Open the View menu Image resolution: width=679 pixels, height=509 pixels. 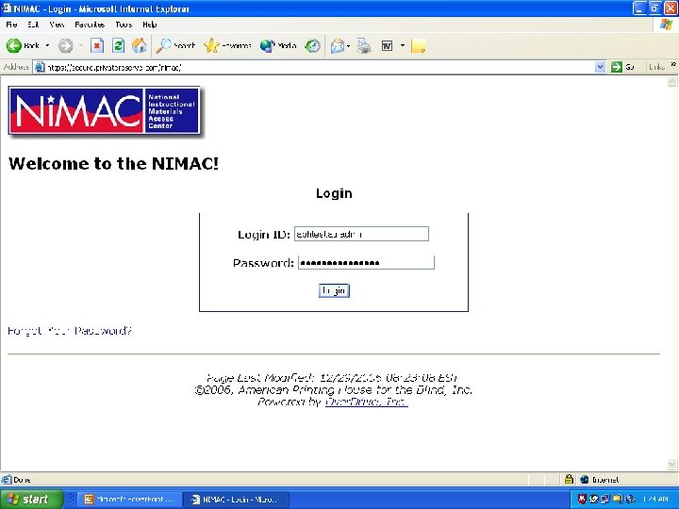click(57, 25)
